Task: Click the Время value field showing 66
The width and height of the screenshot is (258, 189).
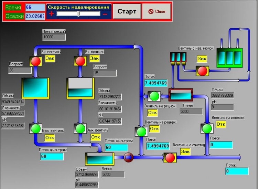Action: click(x=35, y=8)
